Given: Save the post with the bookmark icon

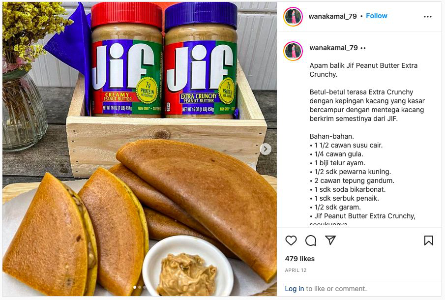Looking at the screenshot, I should click(429, 240).
